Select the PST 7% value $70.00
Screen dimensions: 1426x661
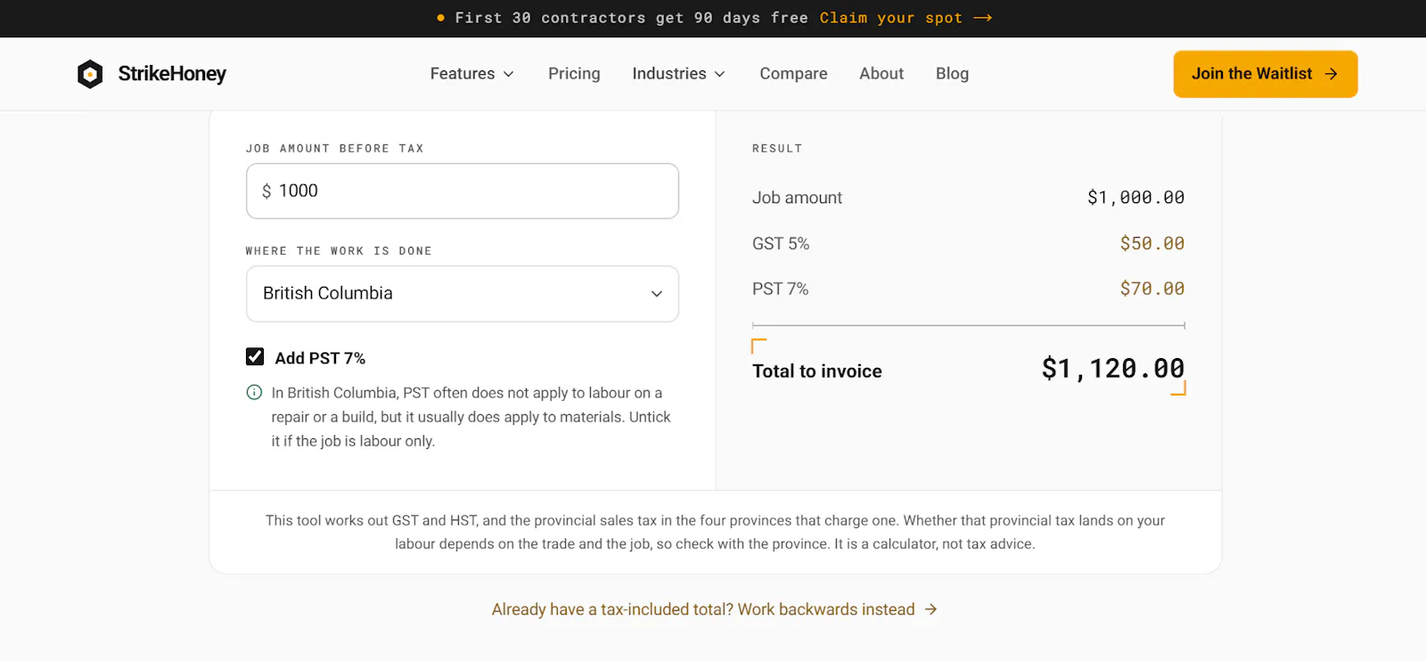[x=1152, y=289]
